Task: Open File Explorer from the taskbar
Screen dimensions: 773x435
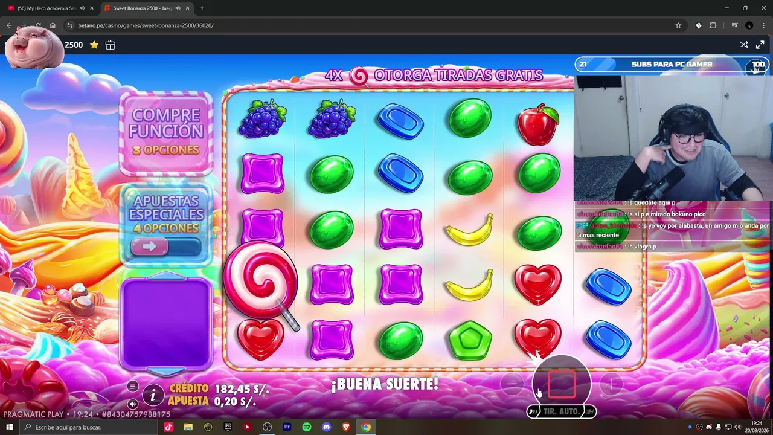Action: coord(188,427)
